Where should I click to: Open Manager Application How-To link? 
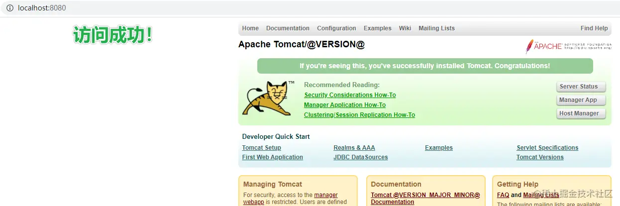coord(345,105)
